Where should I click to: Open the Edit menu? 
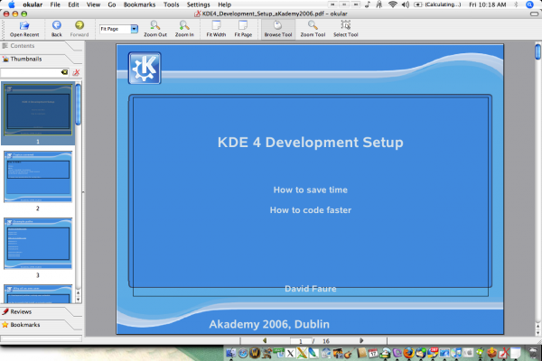click(x=73, y=5)
